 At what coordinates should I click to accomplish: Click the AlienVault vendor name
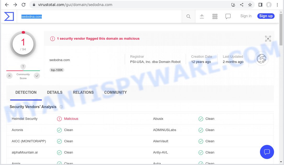click(161, 141)
